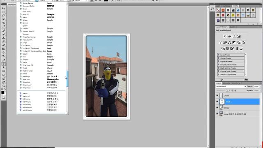Toggle lock image pixels
Image resolution: width=263 pixels, height=148 pixels.
(x=230, y=90)
